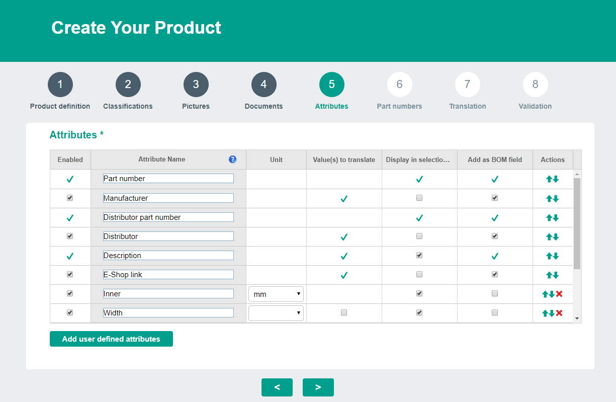Open the empty unit dropdown for Width
616x402 pixels.
(276, 313)
